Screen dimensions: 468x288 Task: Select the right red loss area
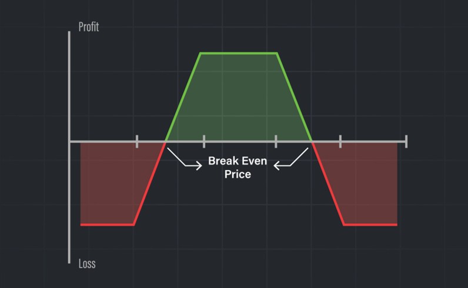pyautogui.click(x=365, y=182)
